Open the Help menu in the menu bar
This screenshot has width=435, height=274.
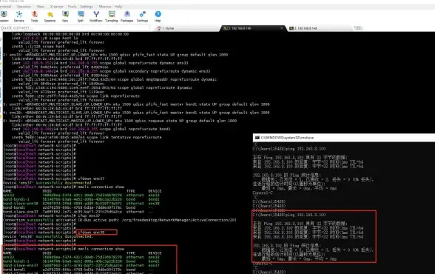[x=118, y=7]
